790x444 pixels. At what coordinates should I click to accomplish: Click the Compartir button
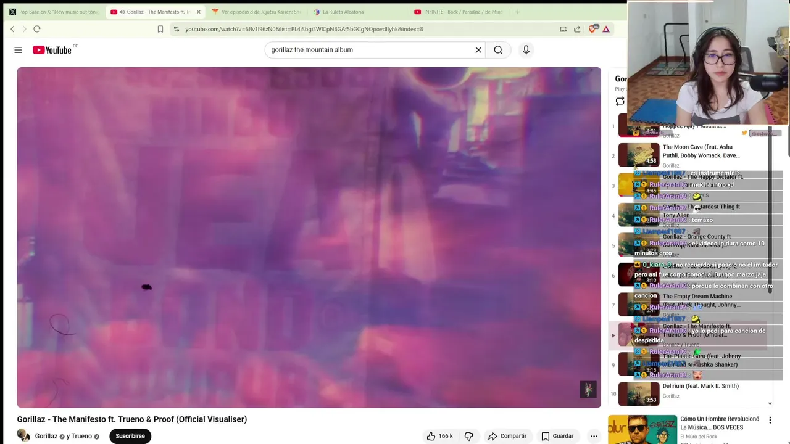pyautogui.click(x=507, y=436)
